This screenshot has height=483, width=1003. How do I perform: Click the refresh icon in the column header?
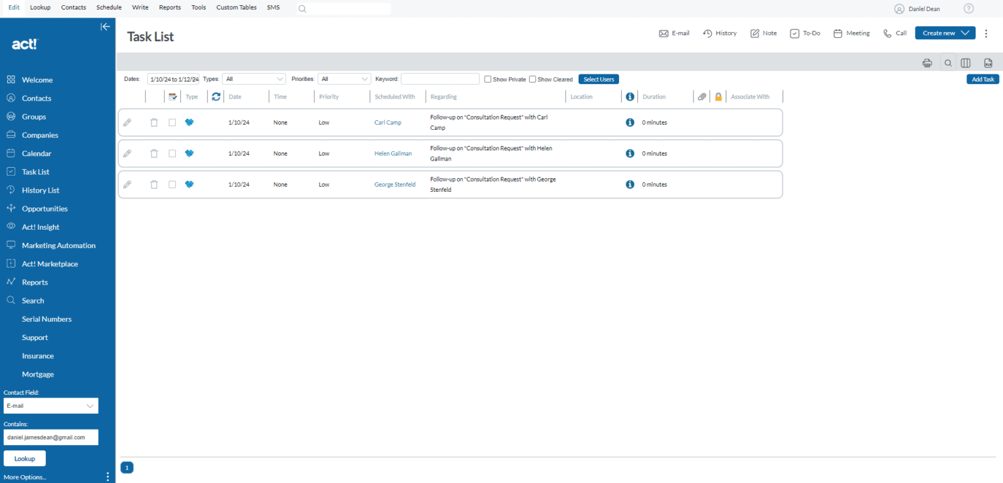point(216,96)
